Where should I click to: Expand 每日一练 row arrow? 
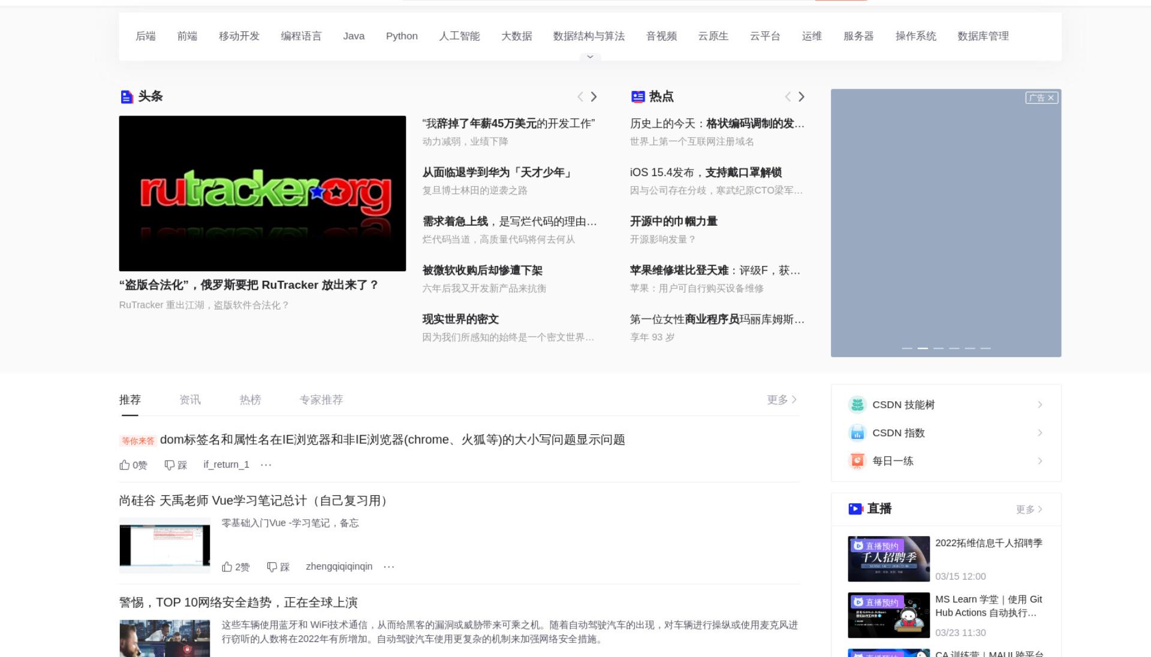[1040, 461]
